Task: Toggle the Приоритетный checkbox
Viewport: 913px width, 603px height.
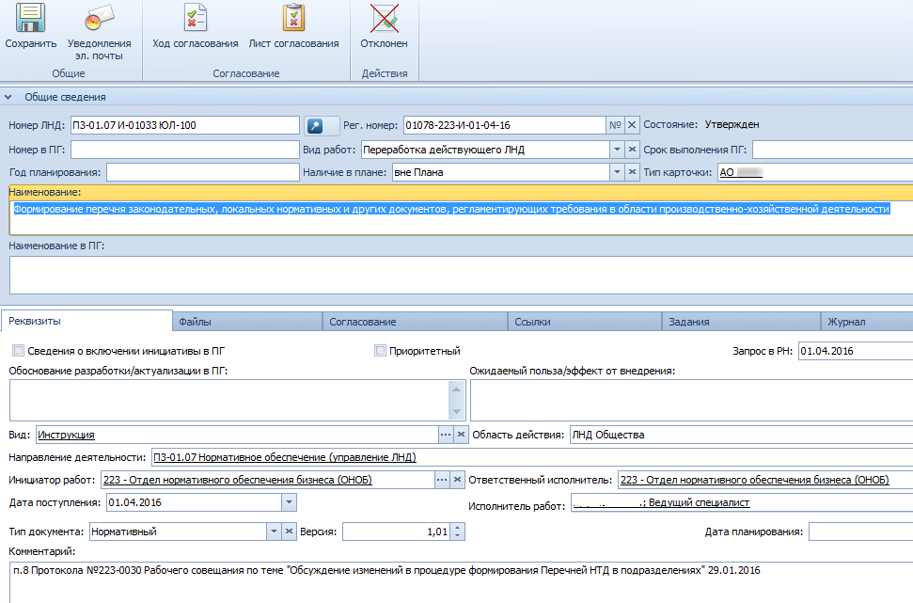Action: tap(380, 351)
